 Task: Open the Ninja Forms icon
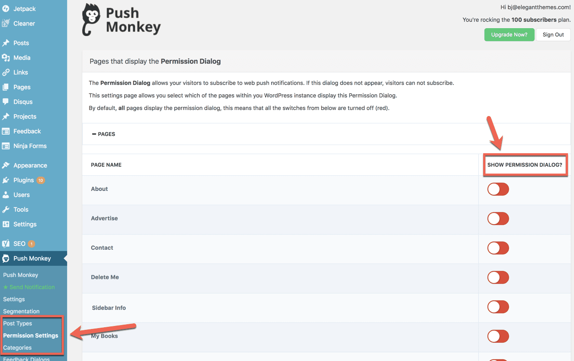click(5, 146)
